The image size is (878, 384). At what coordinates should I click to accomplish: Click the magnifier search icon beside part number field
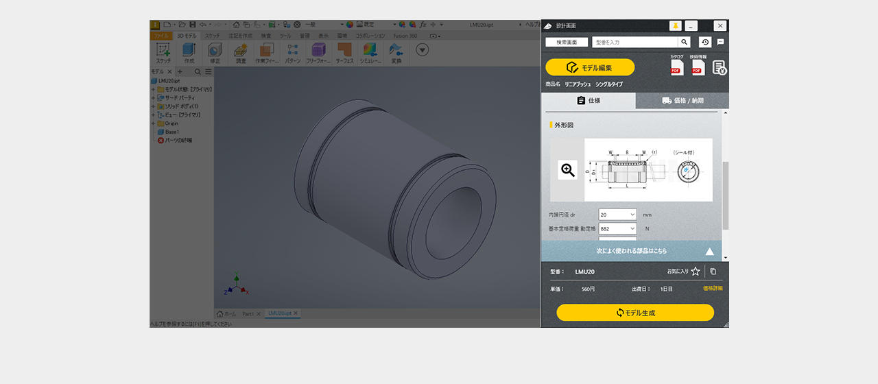pos(684,43)
